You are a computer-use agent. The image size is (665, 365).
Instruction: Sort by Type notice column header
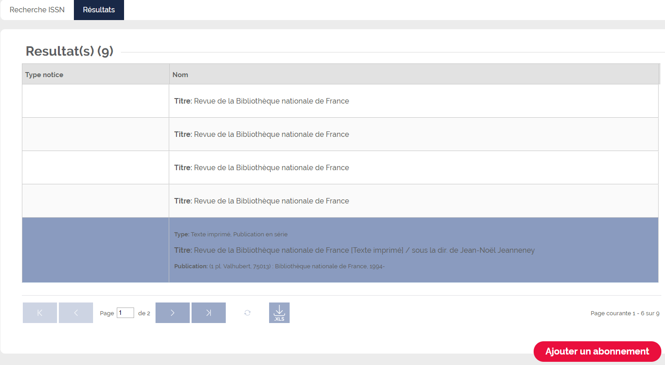[96, 74]
